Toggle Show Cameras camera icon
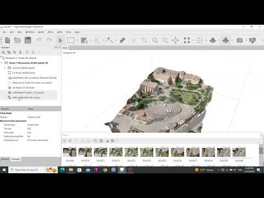Screen dimensions: 264x198 239,40
